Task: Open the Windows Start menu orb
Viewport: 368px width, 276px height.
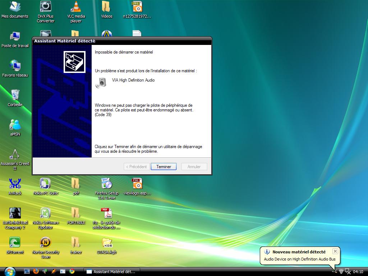Action: coord(10,271)
